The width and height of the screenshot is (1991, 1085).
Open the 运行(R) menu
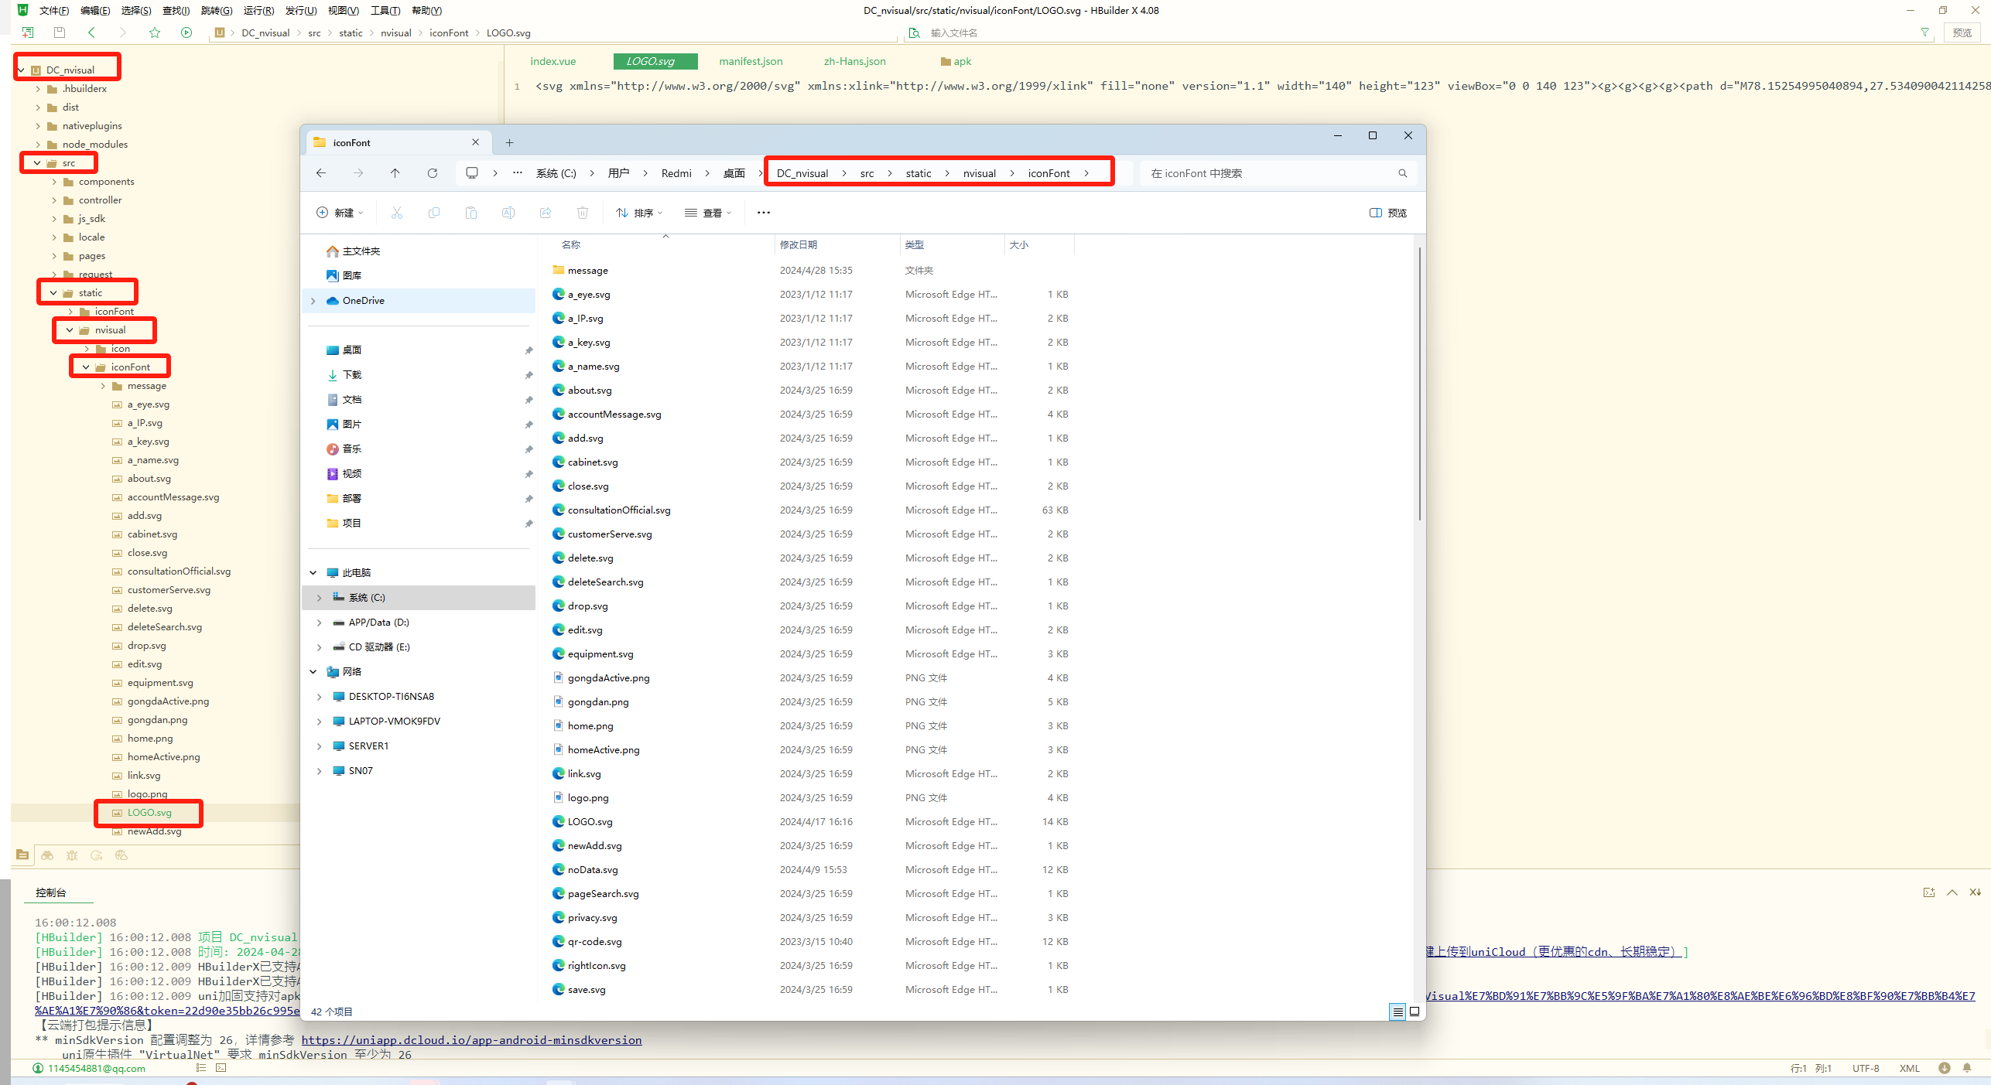(258, 10)
